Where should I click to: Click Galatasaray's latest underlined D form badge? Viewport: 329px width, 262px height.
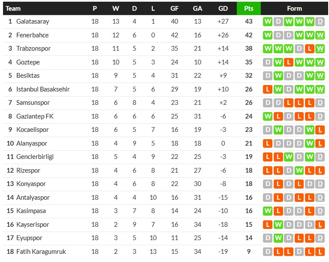pyautogui.click(x=320, y=21)
